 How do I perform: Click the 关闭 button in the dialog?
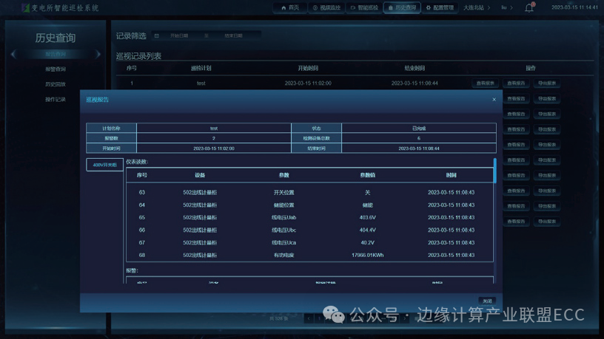click(487, 301)
